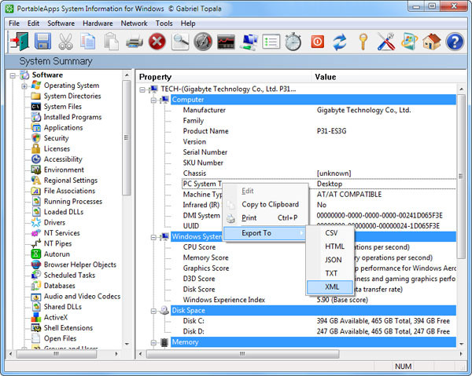Click the network computers toolbar icon

point(249,42)
